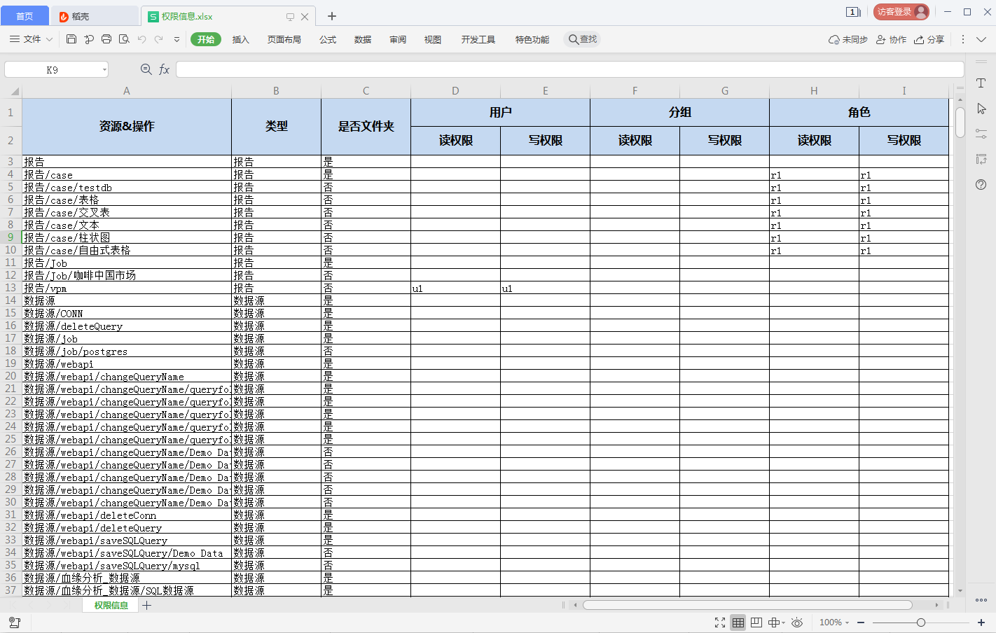Click the fx insert function icon
Screen dimensions: 996x633
tap(165, 69)
